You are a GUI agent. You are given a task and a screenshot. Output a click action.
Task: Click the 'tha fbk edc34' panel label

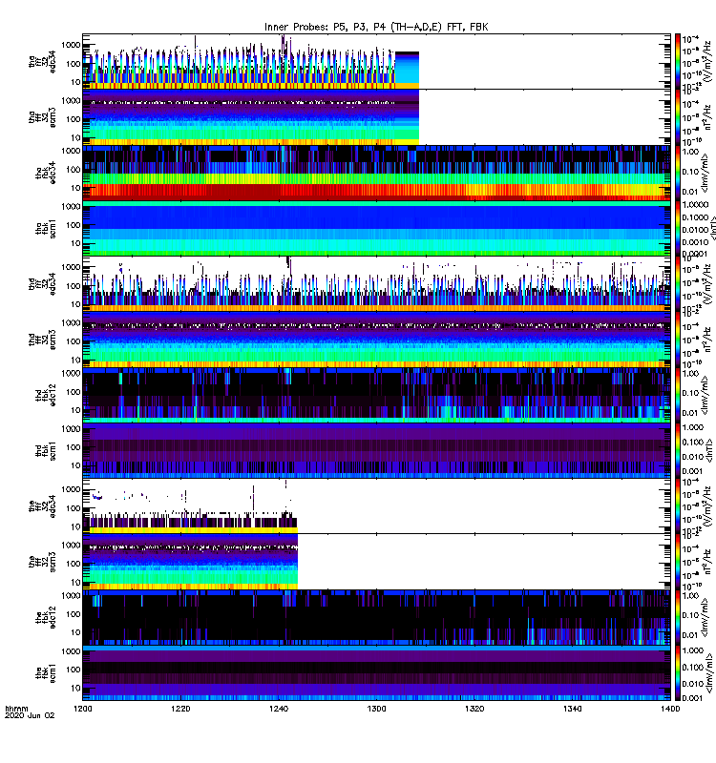pyautogui.click(x=46, y=174)
